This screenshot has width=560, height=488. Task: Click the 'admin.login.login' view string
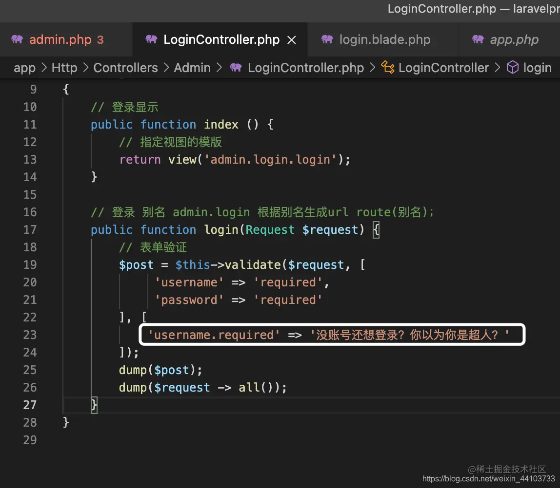(x=270, y=160)
